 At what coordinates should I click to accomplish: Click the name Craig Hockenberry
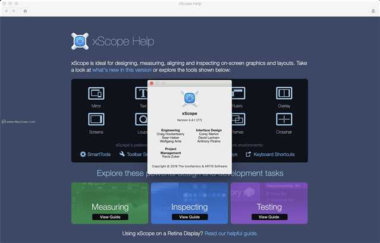pos(171,134)
